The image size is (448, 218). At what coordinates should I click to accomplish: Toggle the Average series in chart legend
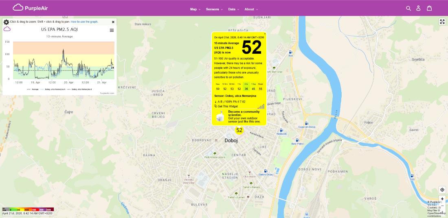(x=34, y=89)
